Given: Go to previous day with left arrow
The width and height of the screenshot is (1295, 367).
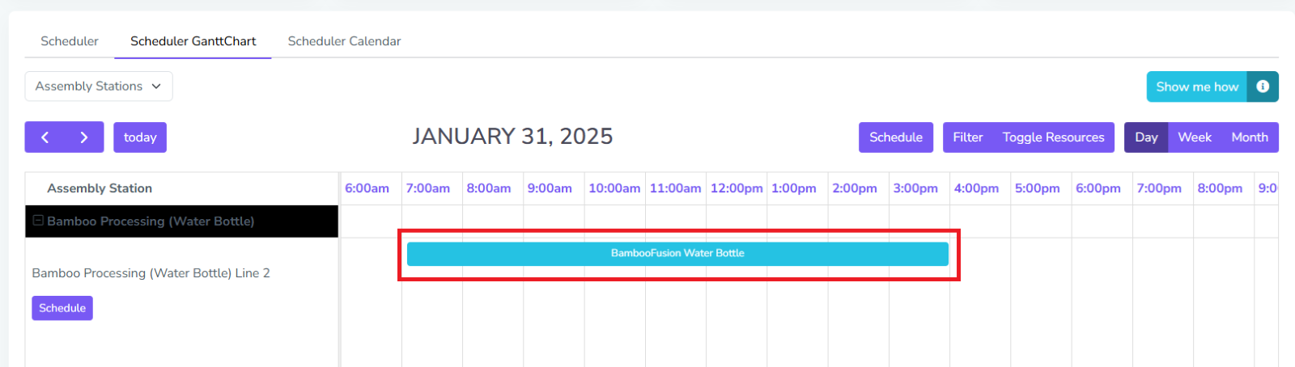Looking at the screenshot, I should 45,137.
